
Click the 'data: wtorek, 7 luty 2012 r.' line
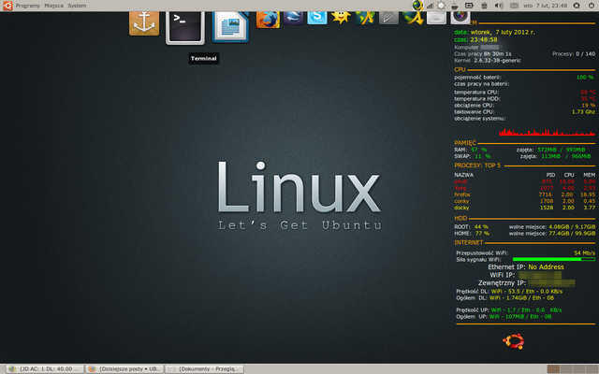pos(495,32)
